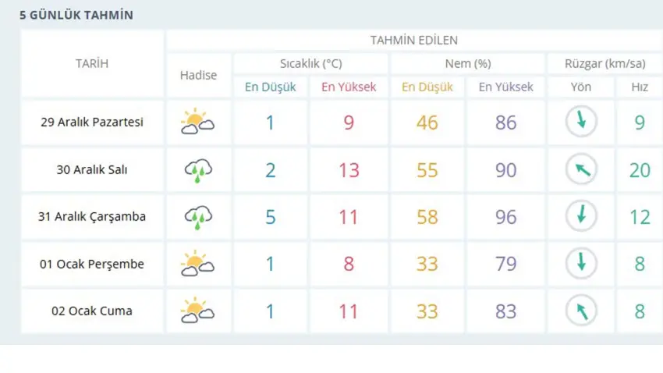Click the TAHMİN EDİLEN header
The width and height of the screenshot is (663, 373).
[414, 40]
